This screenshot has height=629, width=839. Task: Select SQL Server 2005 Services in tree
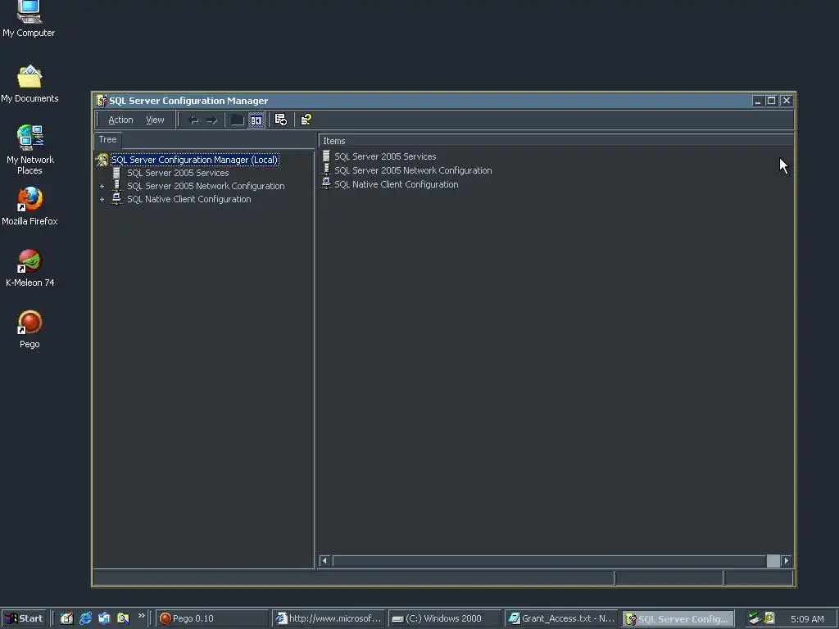(x=178, y=173)
